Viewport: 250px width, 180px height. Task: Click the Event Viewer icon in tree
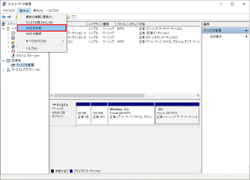click(x=13, y=38)
